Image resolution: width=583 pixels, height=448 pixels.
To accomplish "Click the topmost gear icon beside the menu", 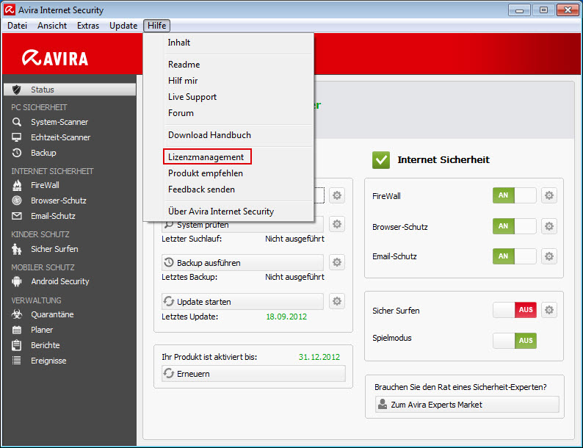I will [x=337, y=195].
